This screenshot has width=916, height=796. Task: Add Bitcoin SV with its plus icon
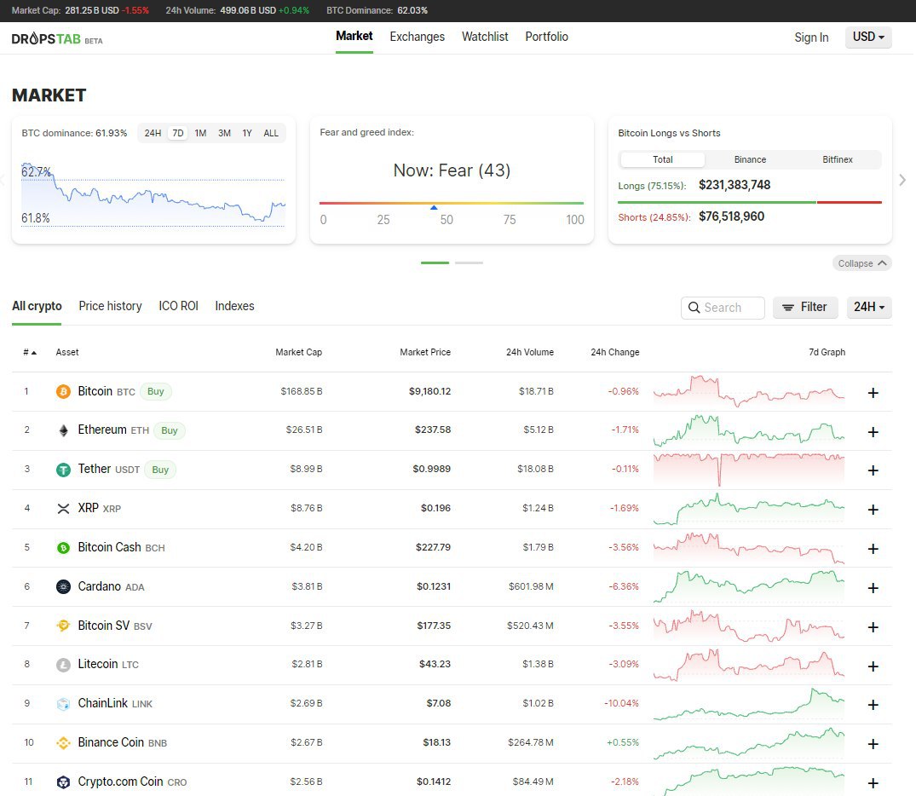(x=873, y=627)
